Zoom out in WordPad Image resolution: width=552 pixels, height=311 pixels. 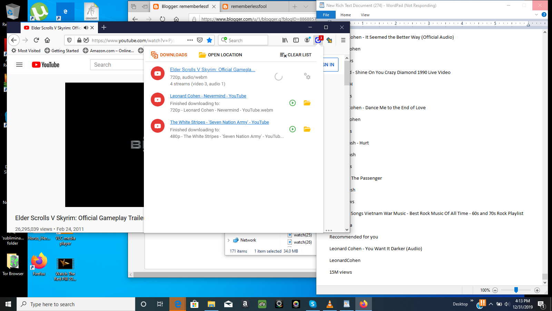click(x=495, y=290)
